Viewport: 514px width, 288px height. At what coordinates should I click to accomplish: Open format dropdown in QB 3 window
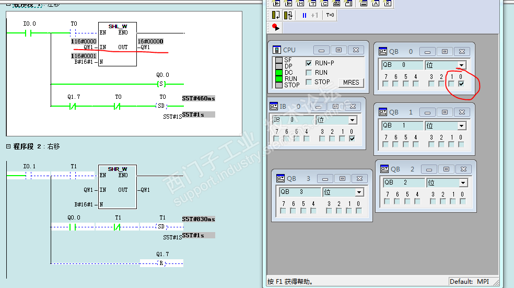pos(359,192)
